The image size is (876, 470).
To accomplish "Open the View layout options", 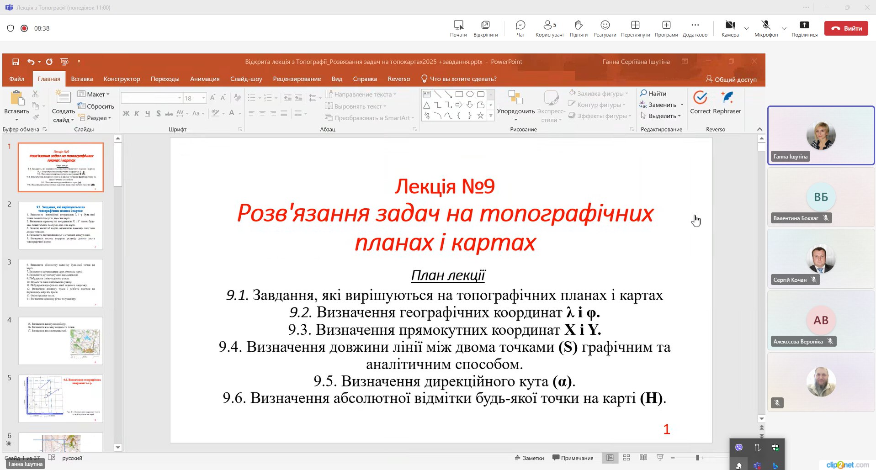I will coord(635,28).
